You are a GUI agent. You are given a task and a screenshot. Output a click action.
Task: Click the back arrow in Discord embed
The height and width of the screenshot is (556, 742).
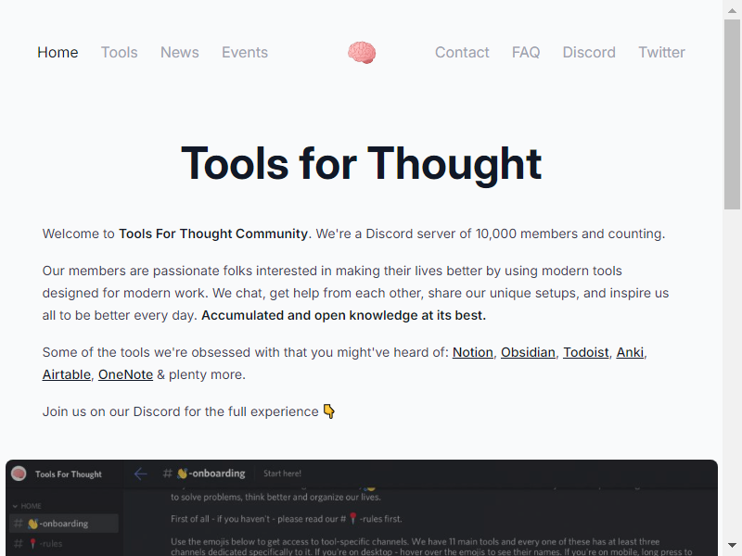(x=141, y=474)
